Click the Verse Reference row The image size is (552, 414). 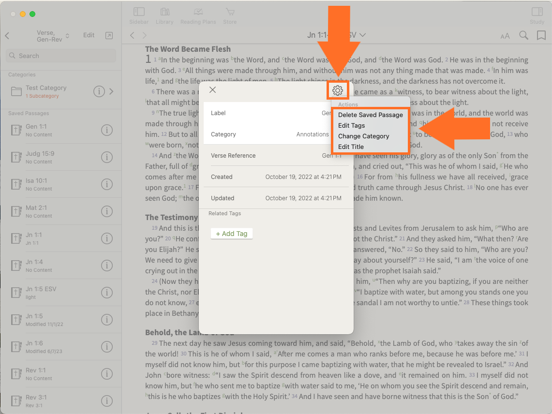(276, 156)
